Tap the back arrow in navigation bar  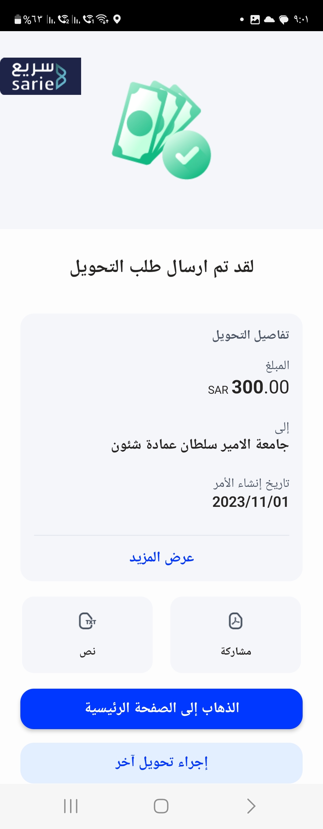(x=251, y=806)
